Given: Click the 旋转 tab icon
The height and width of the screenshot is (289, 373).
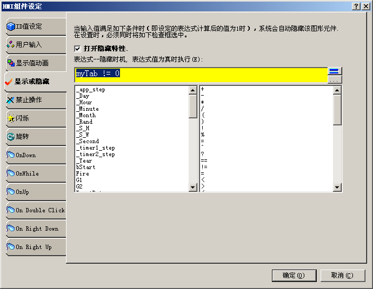Looking at the screenshot, I should pos(10,137).
